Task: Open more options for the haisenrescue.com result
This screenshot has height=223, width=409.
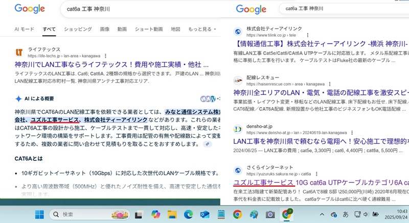Action: click(x=330, y=84)
